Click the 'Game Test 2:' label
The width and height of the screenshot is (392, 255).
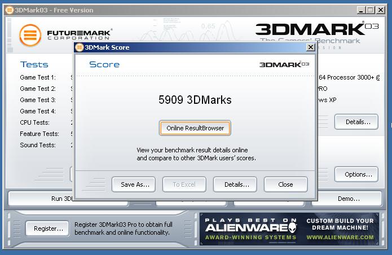click(38, 89)
